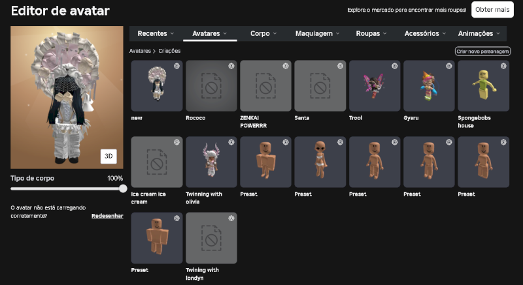Click 'Explore o mercado' promo text
The height and width of the screenshot is (285, 523).
pyautogui.click(x=407, y=10)
